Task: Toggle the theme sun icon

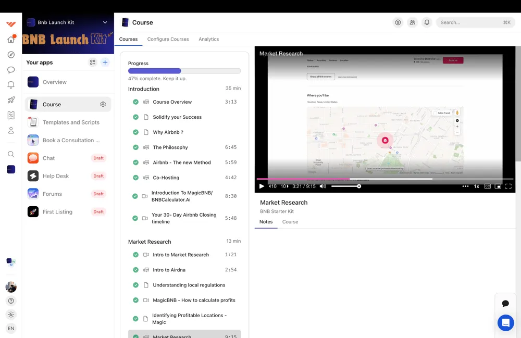Action: 11,315
